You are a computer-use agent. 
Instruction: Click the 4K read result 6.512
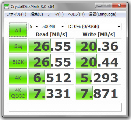(51, 77)
